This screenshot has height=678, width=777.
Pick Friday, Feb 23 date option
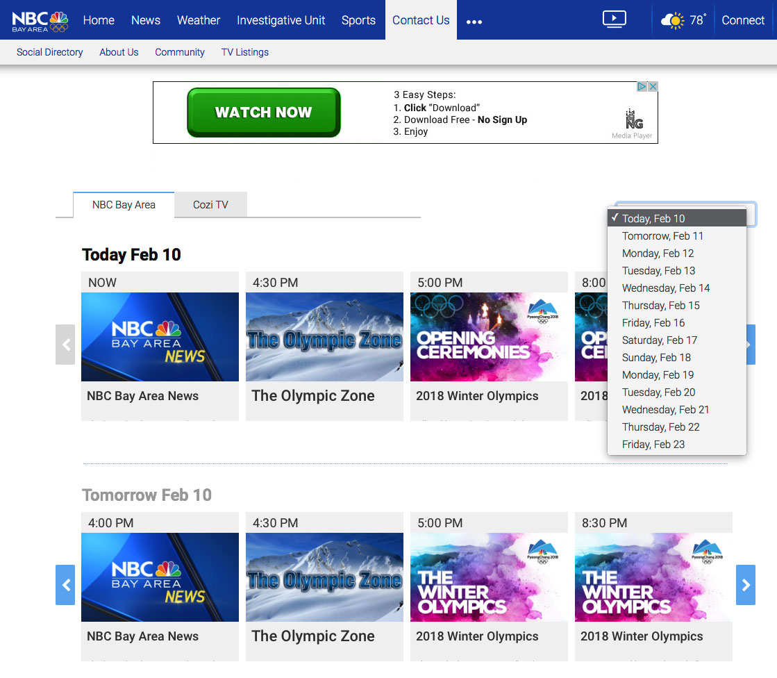pos(653,445)
